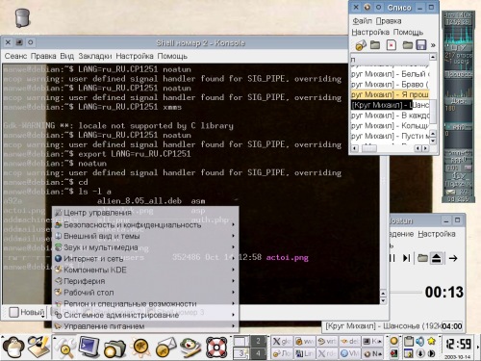Screen dimensions: 481x361
Task: Click the red-marked document icon in playlist toolbar
Action: [392, 45]
